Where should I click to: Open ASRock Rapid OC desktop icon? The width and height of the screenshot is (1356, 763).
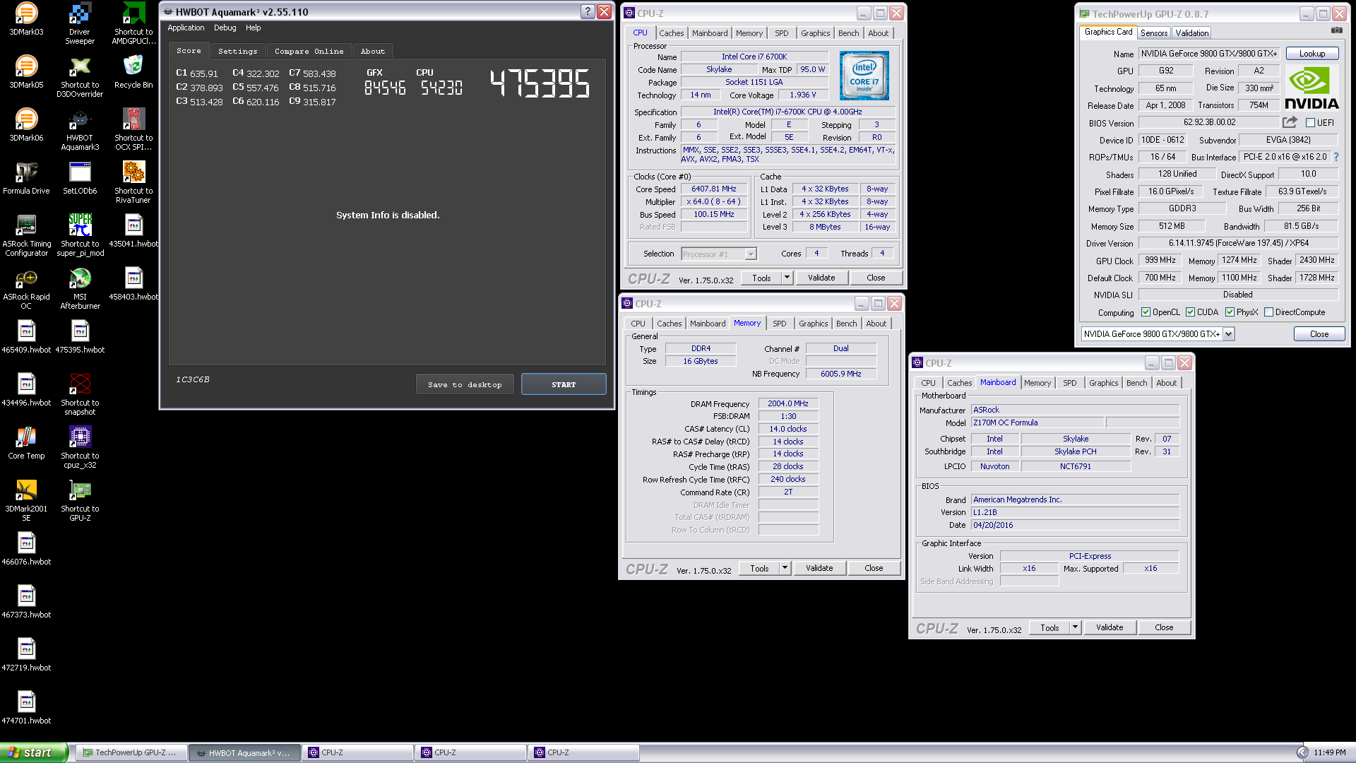[26, 288]
